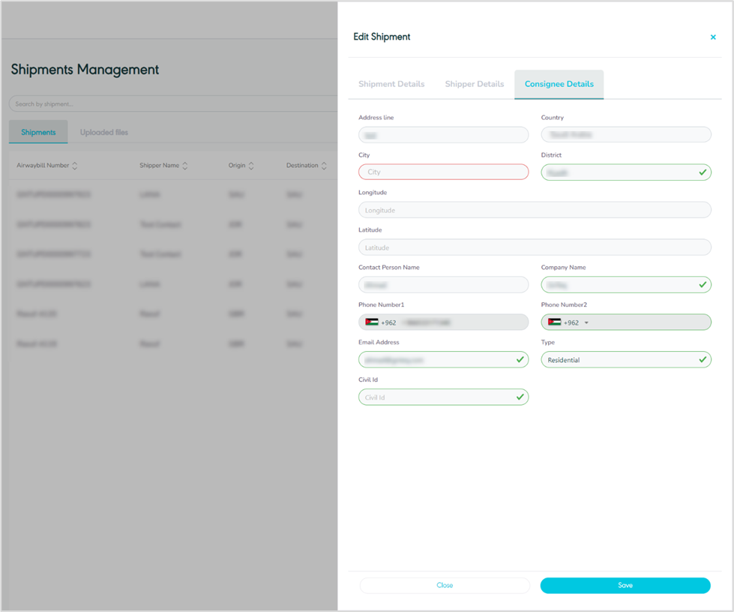734x612 pixels.
Task: Sort by Destination column arrows icon
Action: coord(325,166)
